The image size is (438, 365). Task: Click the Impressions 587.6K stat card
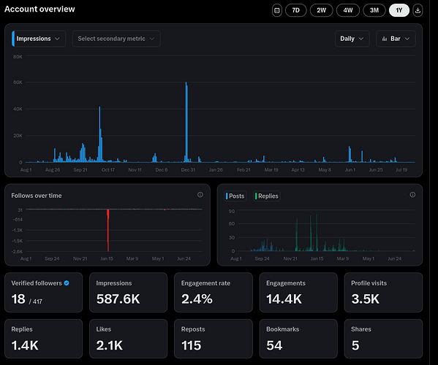pyautogui.click(x=128, y=293)
